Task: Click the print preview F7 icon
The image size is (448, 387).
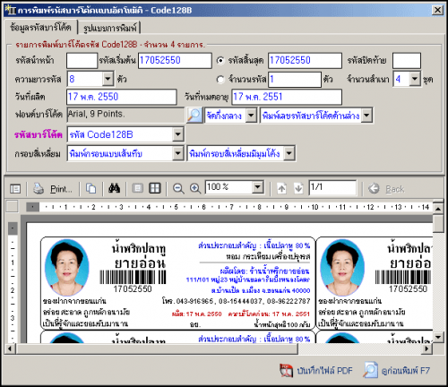Action: pyautogui.click(x=371, y=370)
